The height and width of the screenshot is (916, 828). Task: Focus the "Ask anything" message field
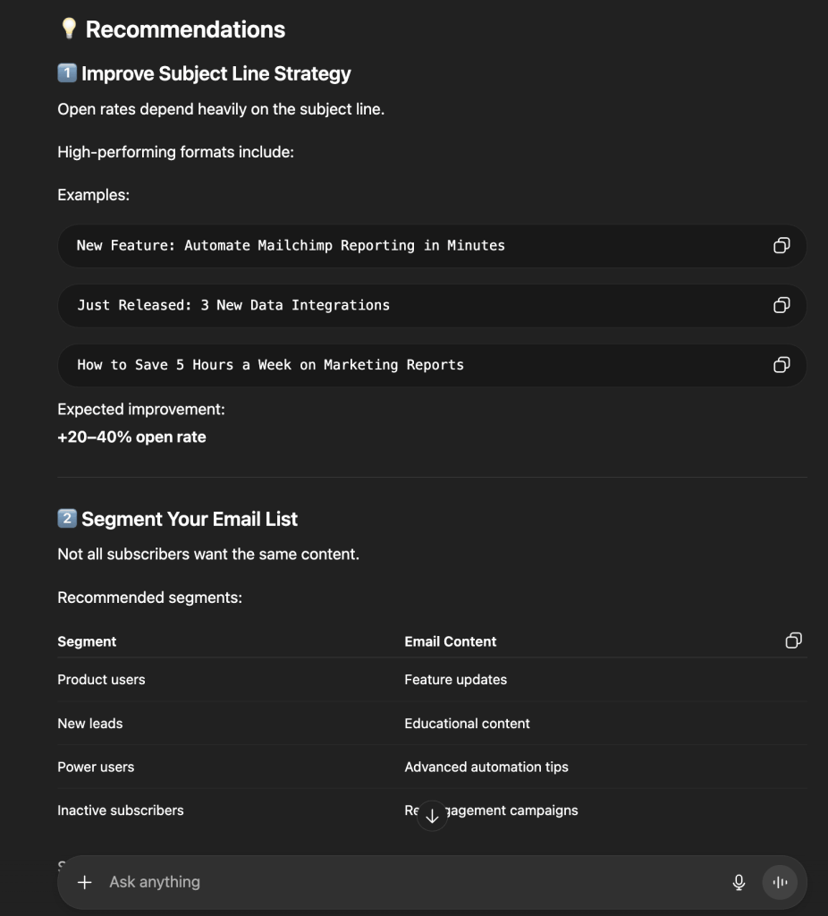[402, 882]
